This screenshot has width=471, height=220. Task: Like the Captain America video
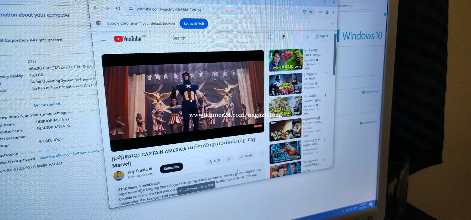pos(214,161)
